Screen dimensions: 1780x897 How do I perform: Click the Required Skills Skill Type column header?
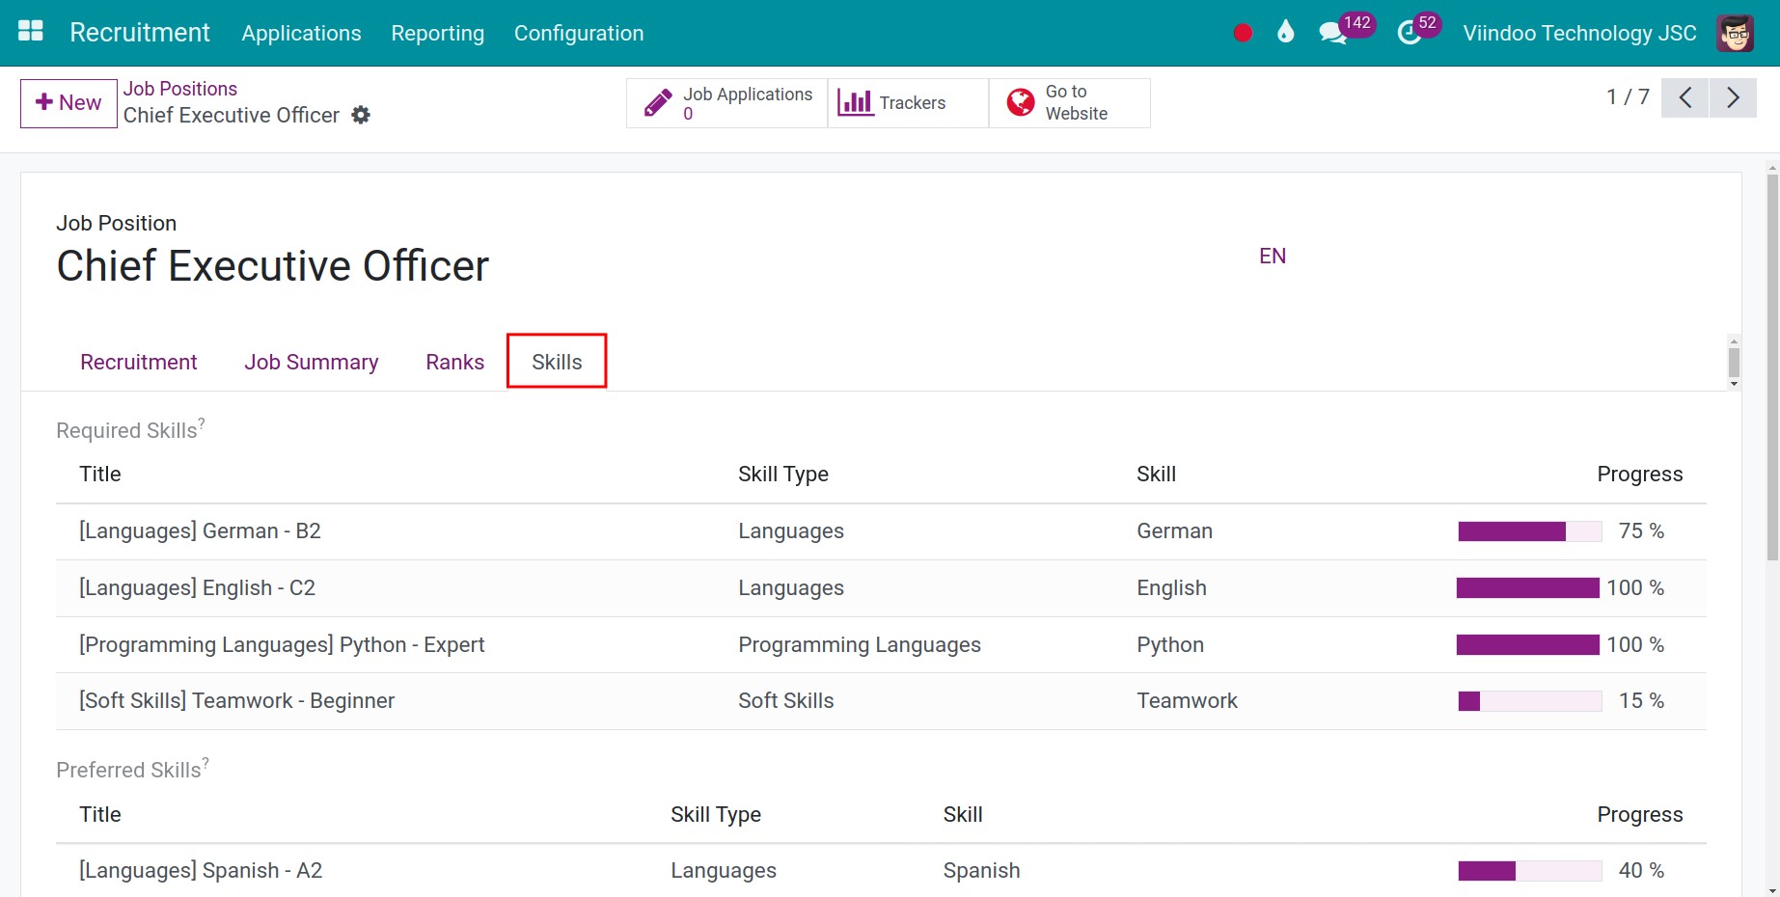click(x=783, y=474)
